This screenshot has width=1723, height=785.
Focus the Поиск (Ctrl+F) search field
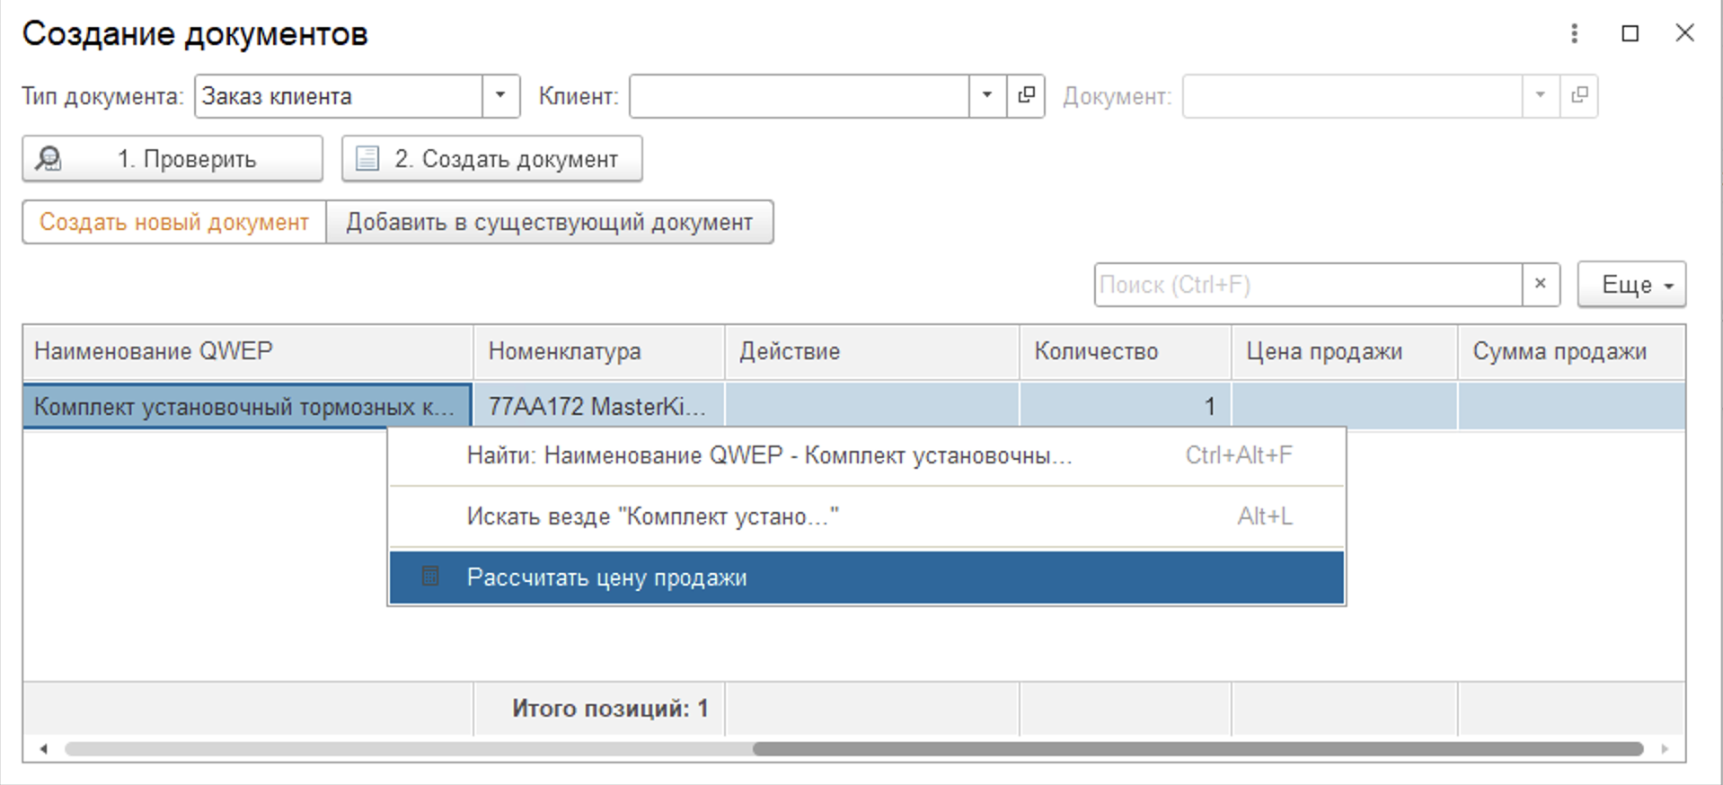[x=1308, y=285]
